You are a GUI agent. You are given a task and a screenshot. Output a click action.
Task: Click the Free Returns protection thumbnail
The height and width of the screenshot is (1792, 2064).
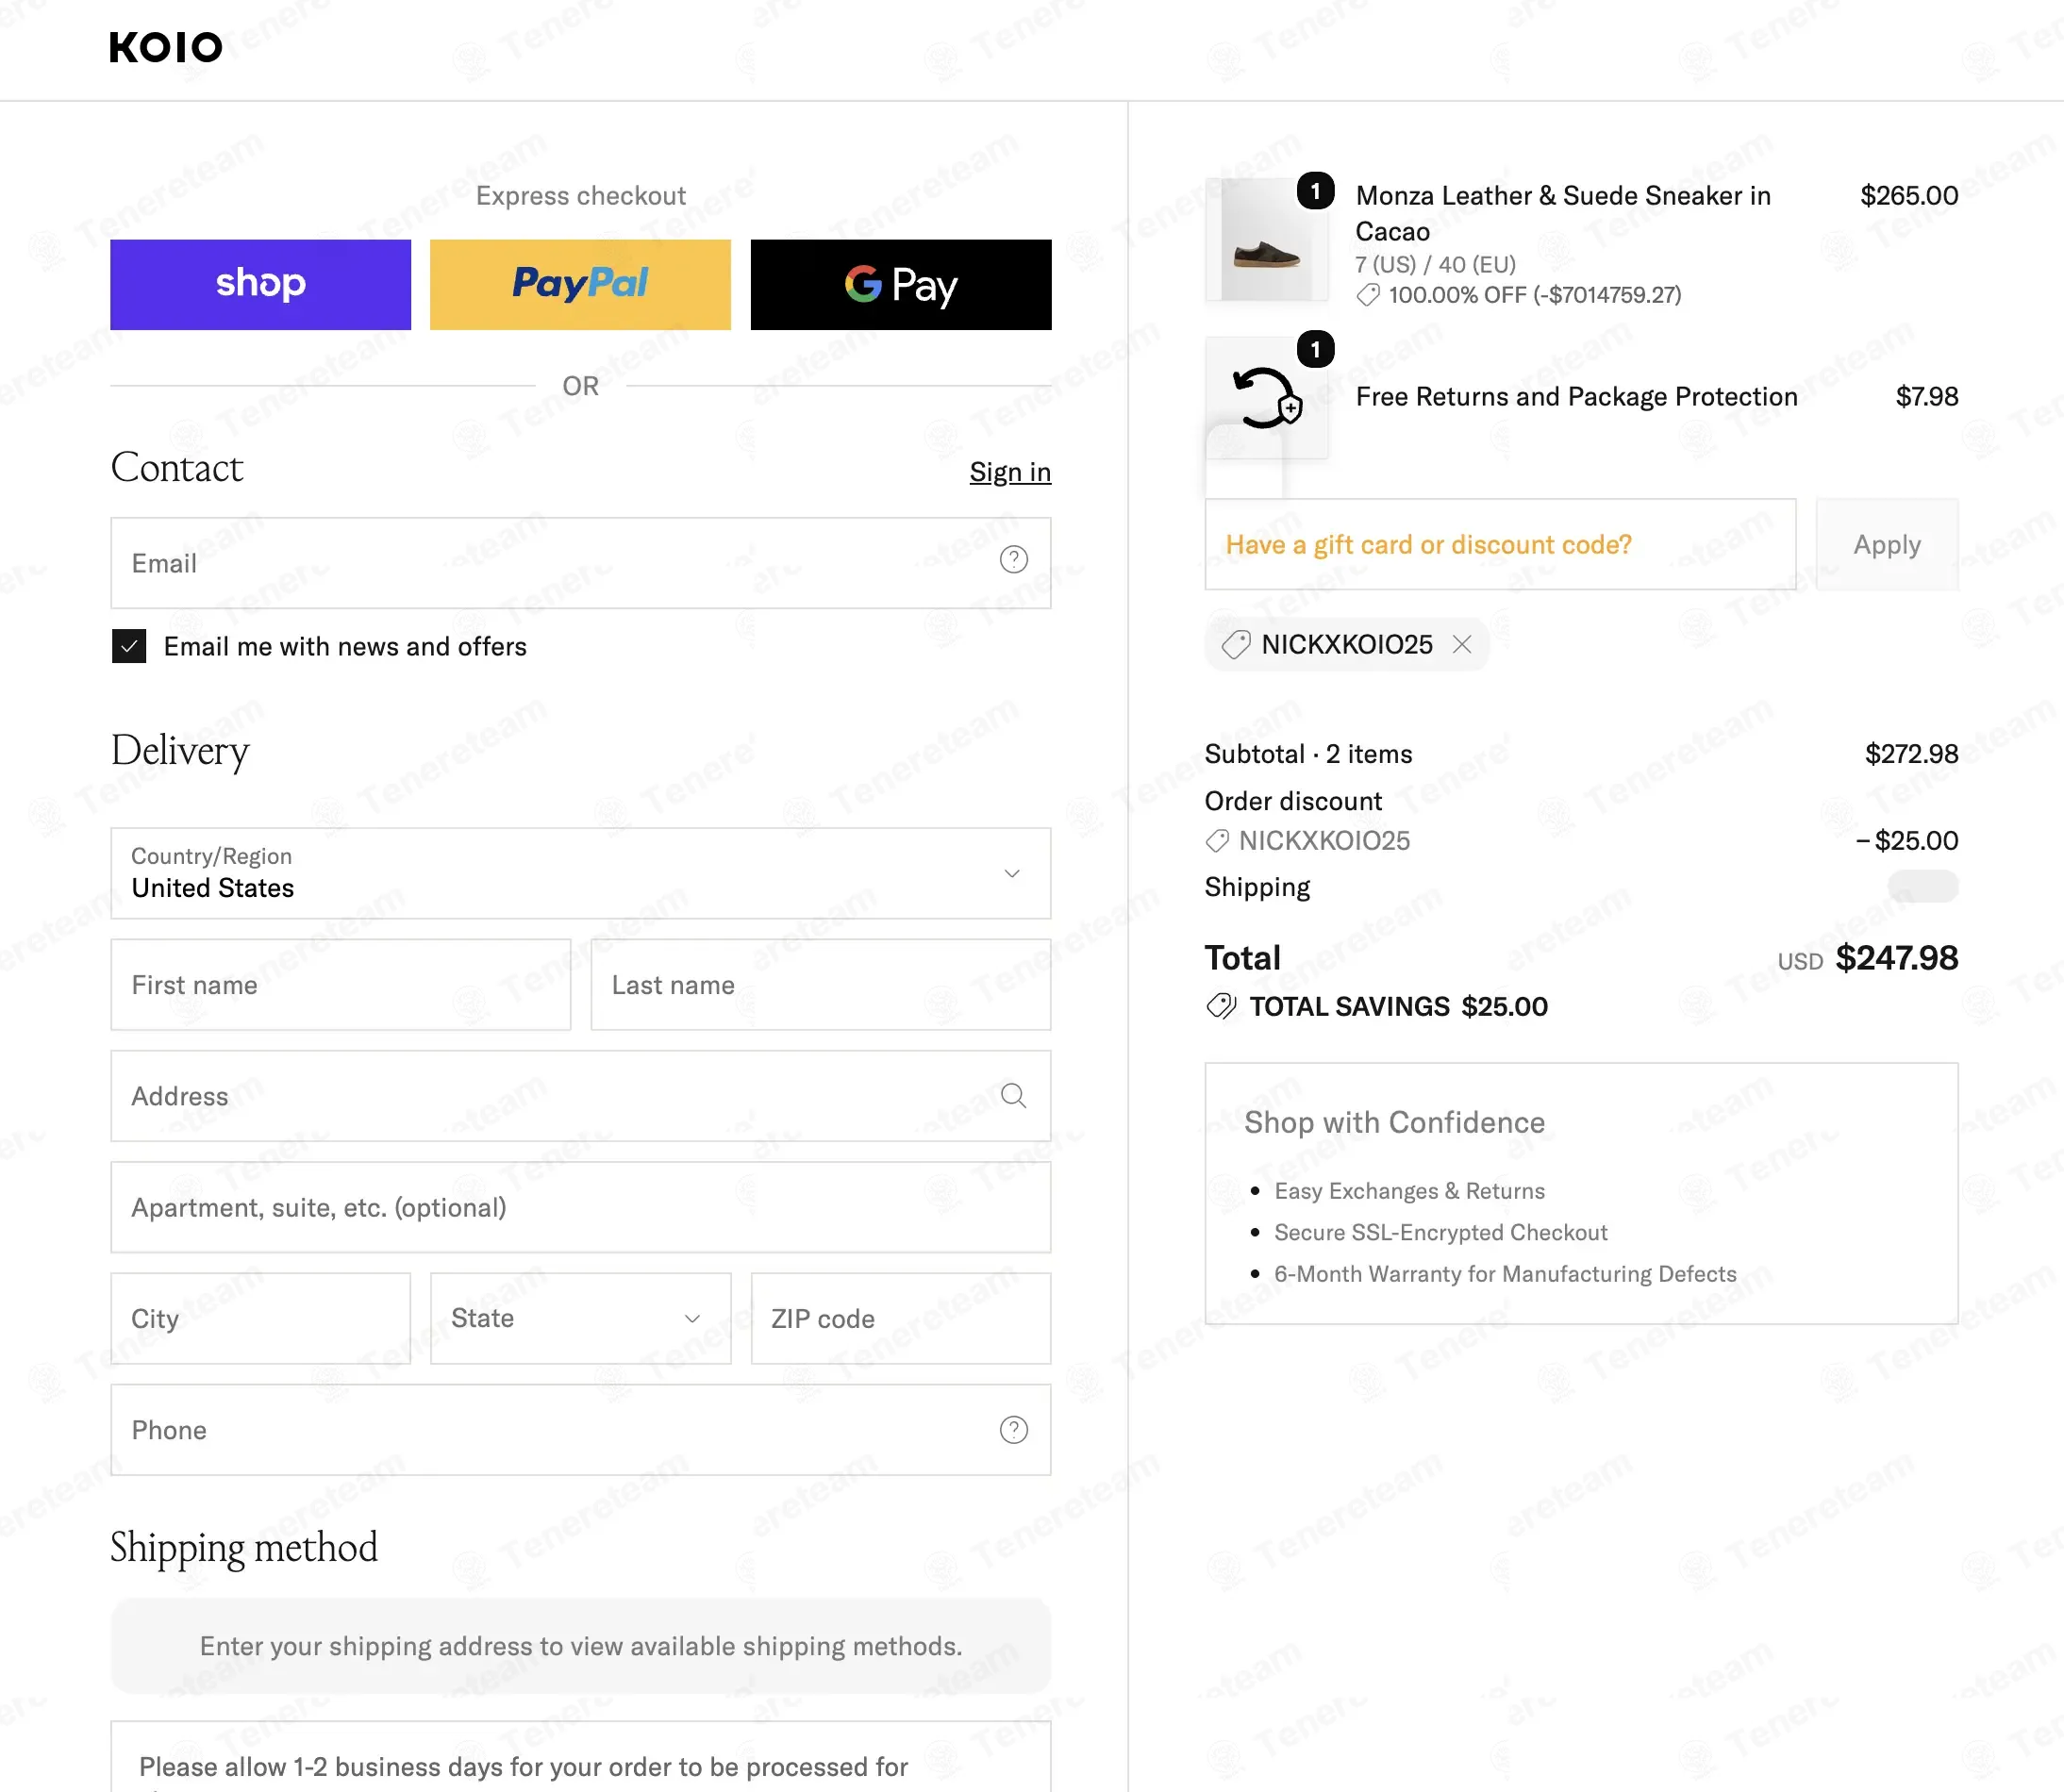(x=1266, y=398)
